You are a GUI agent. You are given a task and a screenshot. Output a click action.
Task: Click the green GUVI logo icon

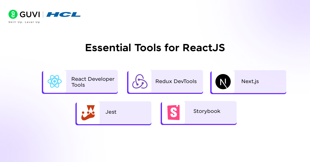[x=13, y=14]
